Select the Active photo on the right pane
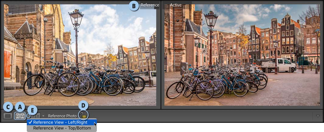 [x=242, y=55]
